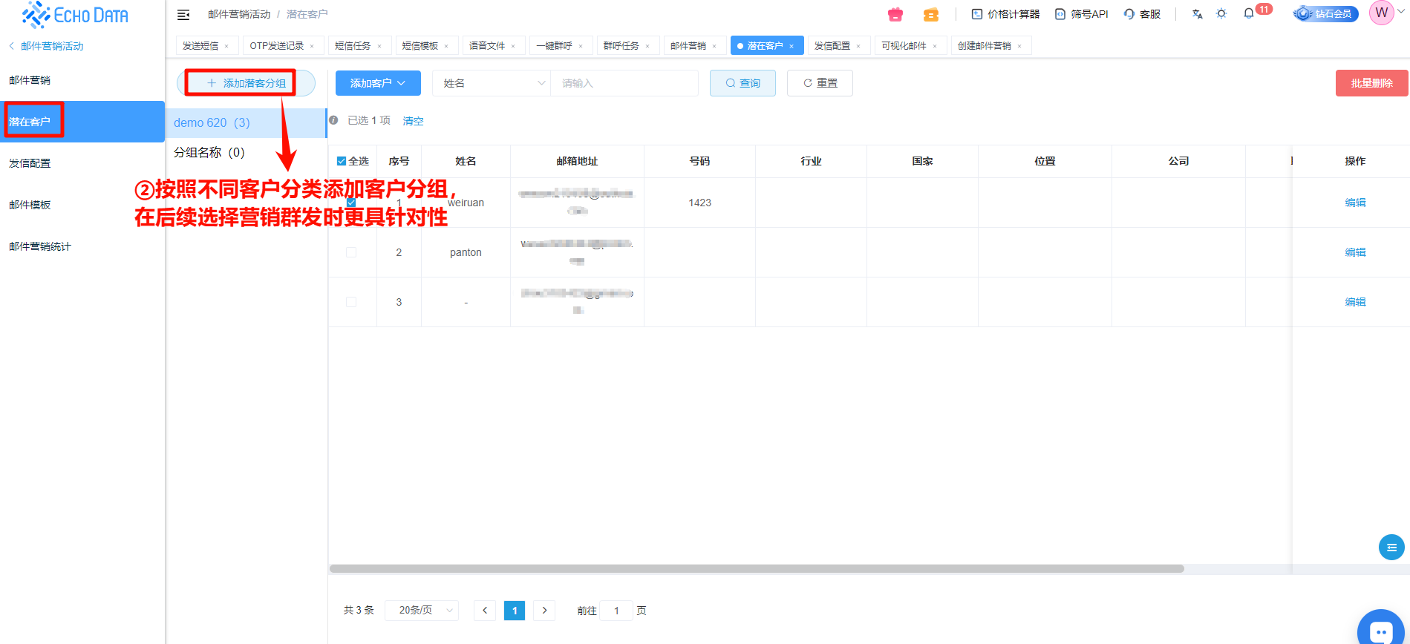Switch to the 发信配置 tab
The width and height of the screenshot is (1410, 644).
click(832, 46)
